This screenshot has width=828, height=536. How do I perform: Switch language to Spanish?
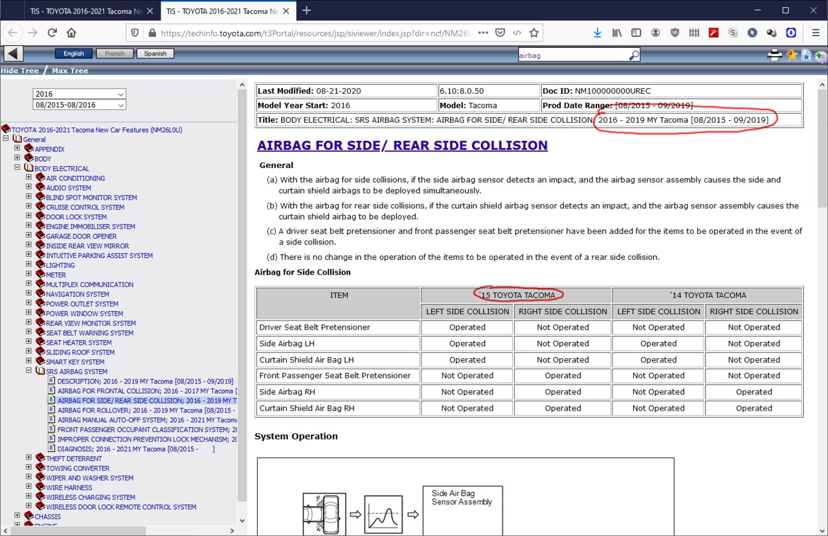(x=155, y=54)
